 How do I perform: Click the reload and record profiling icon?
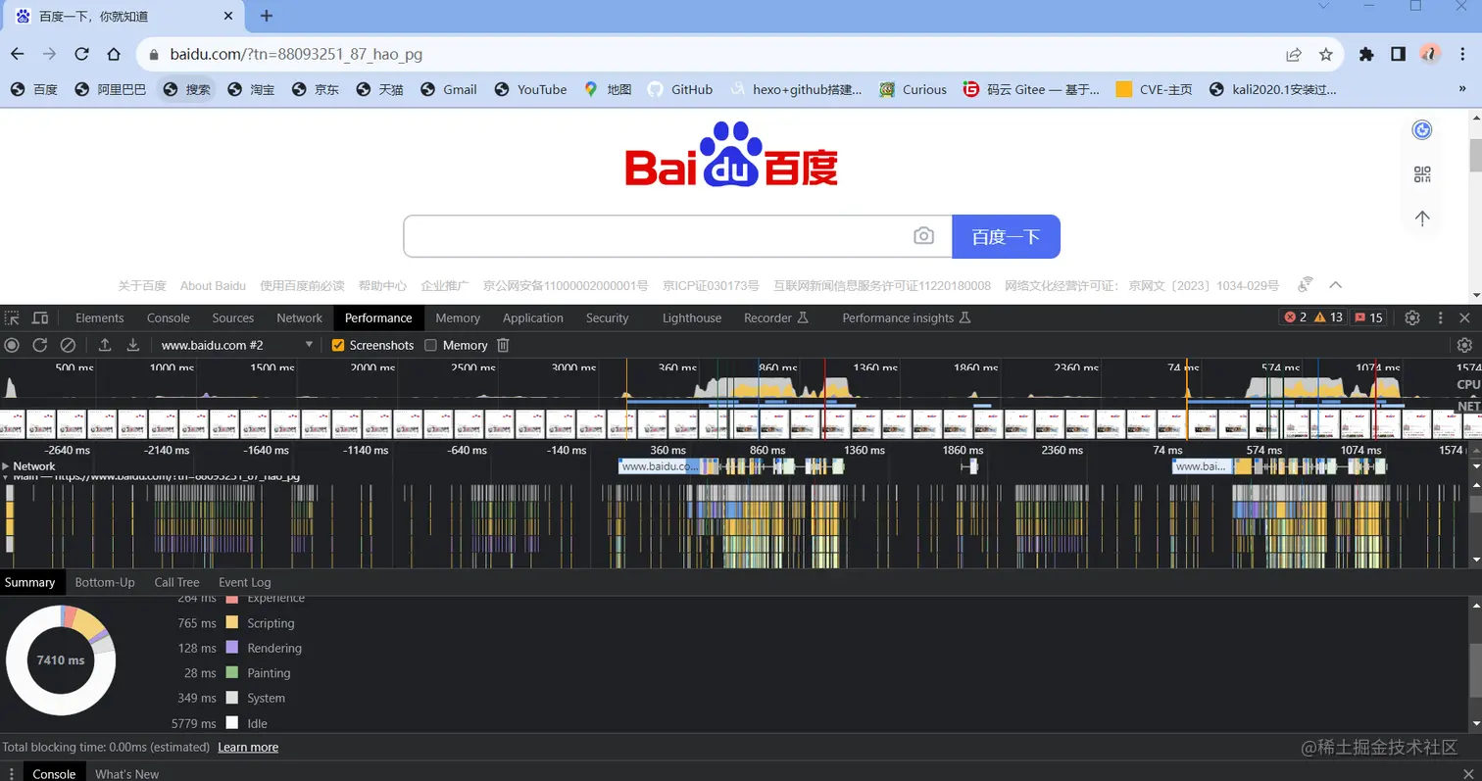point(40,345)
